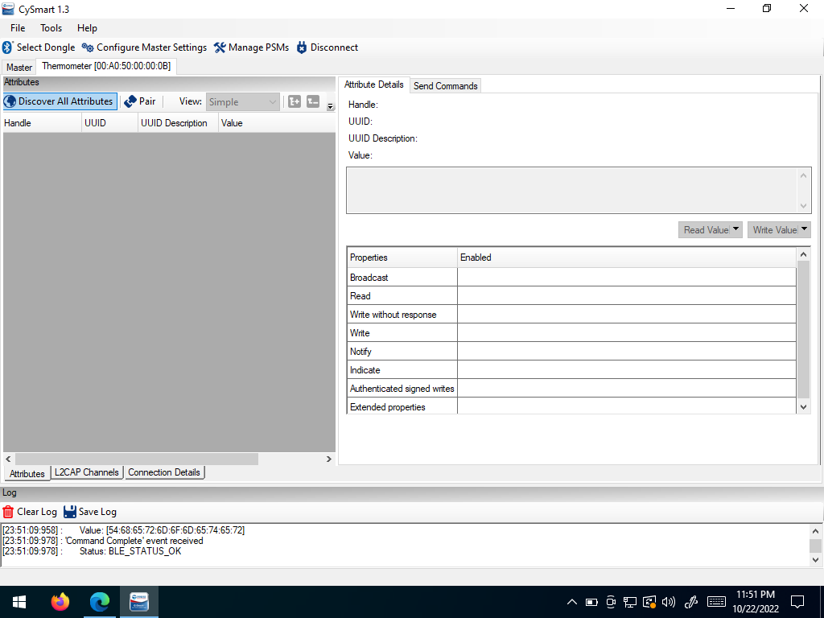Click the Broadcast property row
Image resolution: width=824 pixels, height=618 pixels.
coord(571,278)
